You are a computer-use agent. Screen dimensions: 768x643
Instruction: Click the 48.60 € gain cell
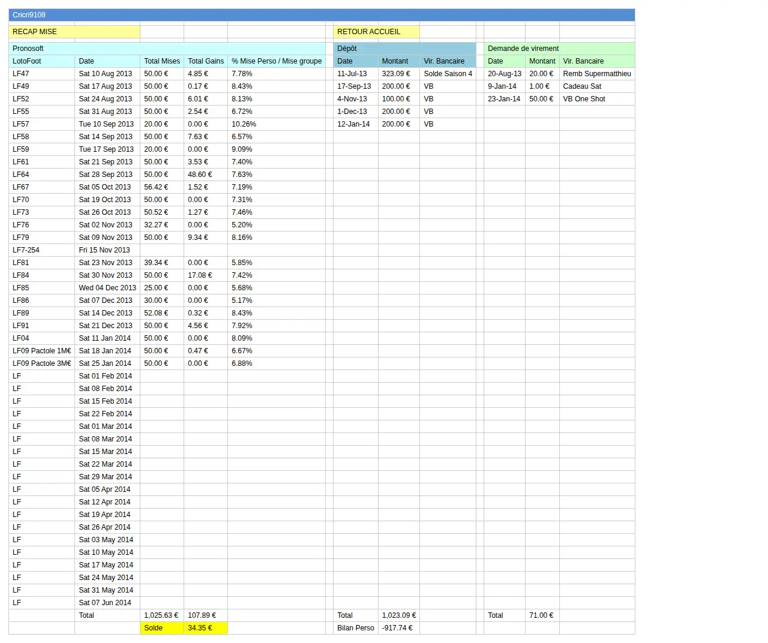click(x=206, y=175)
